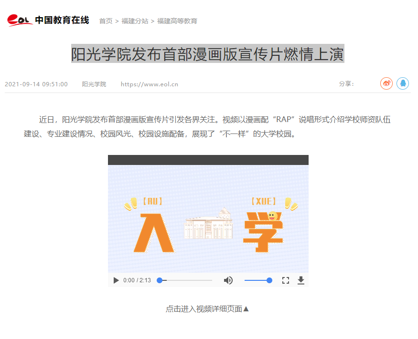
Task: Click 点击进入视频详细页面 link
Action: [x=207, y=309]
